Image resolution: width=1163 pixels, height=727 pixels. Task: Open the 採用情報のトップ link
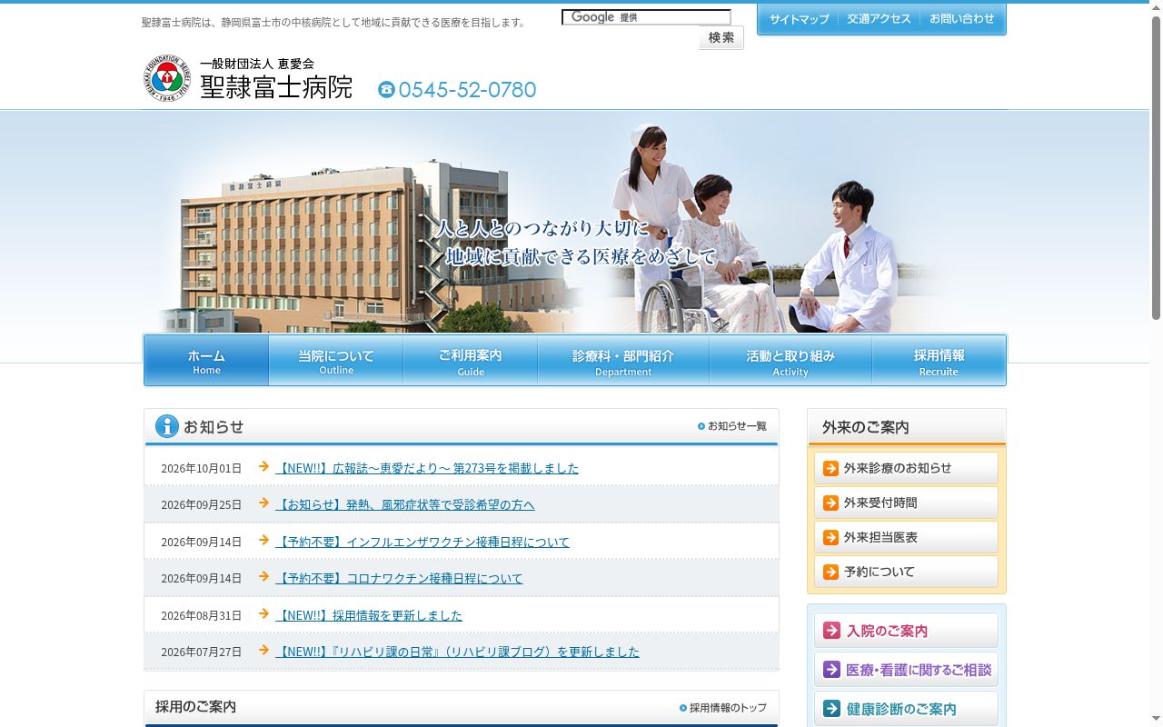click(723, 708)
